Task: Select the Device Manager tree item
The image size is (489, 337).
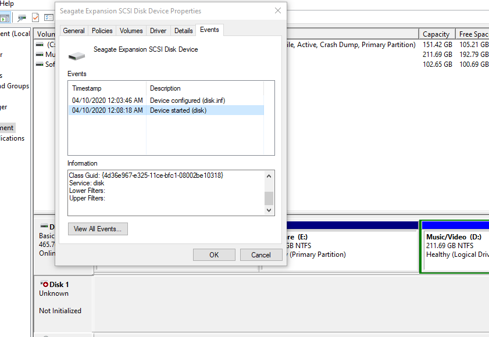Action: [3, 107]
